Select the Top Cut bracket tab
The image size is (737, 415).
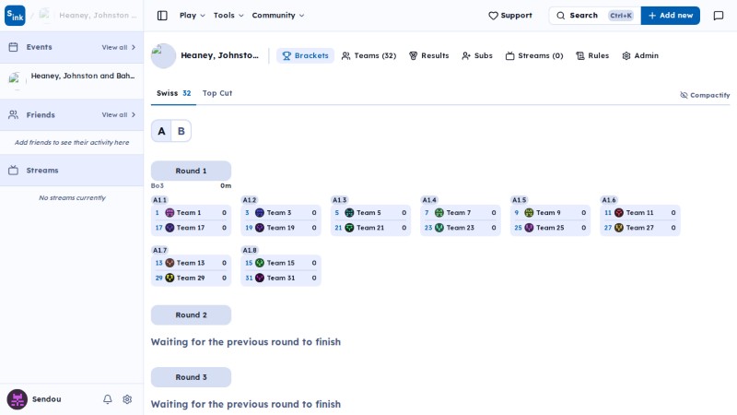217,93
